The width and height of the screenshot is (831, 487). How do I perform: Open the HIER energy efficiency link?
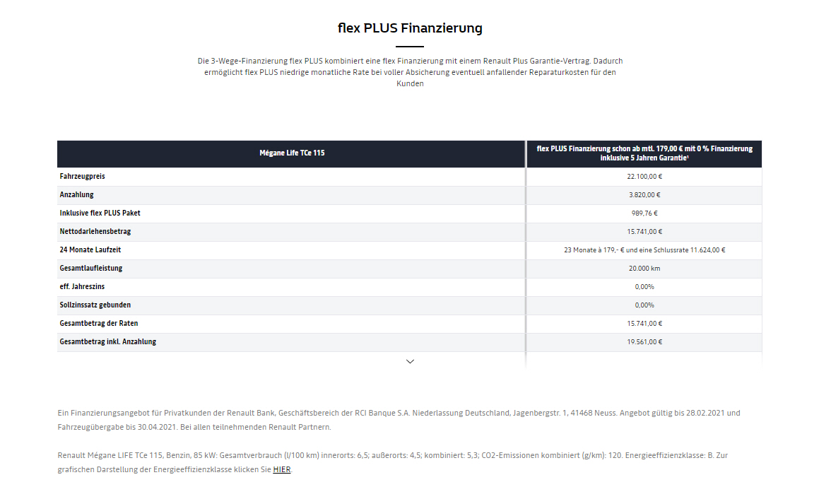[x=281, y=469]
